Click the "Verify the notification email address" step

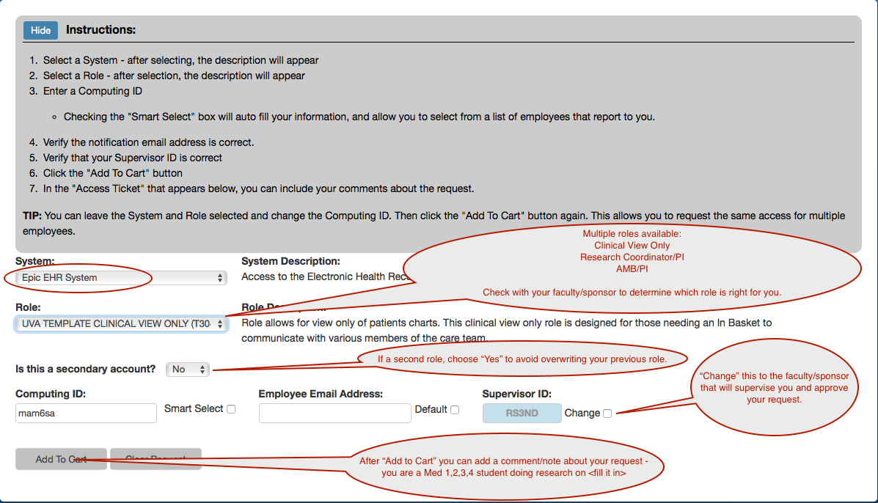[148, 143]
